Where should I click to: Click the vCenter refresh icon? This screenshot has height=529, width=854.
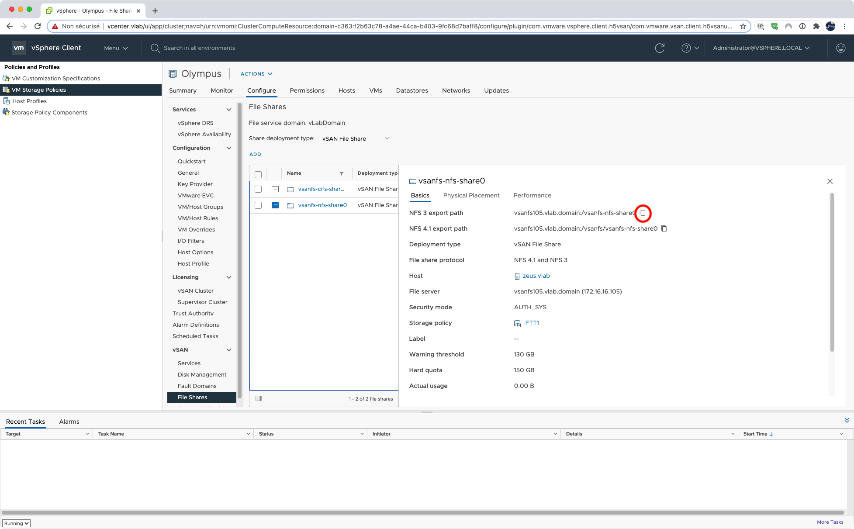pos(660,48)
